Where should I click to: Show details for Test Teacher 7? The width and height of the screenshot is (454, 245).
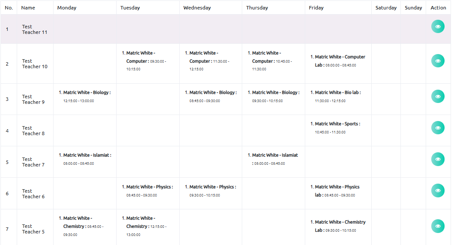[438, 159]
